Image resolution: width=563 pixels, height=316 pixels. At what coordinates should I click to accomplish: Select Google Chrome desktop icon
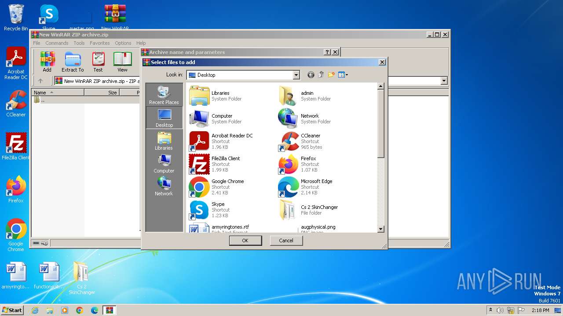point(16,235)
